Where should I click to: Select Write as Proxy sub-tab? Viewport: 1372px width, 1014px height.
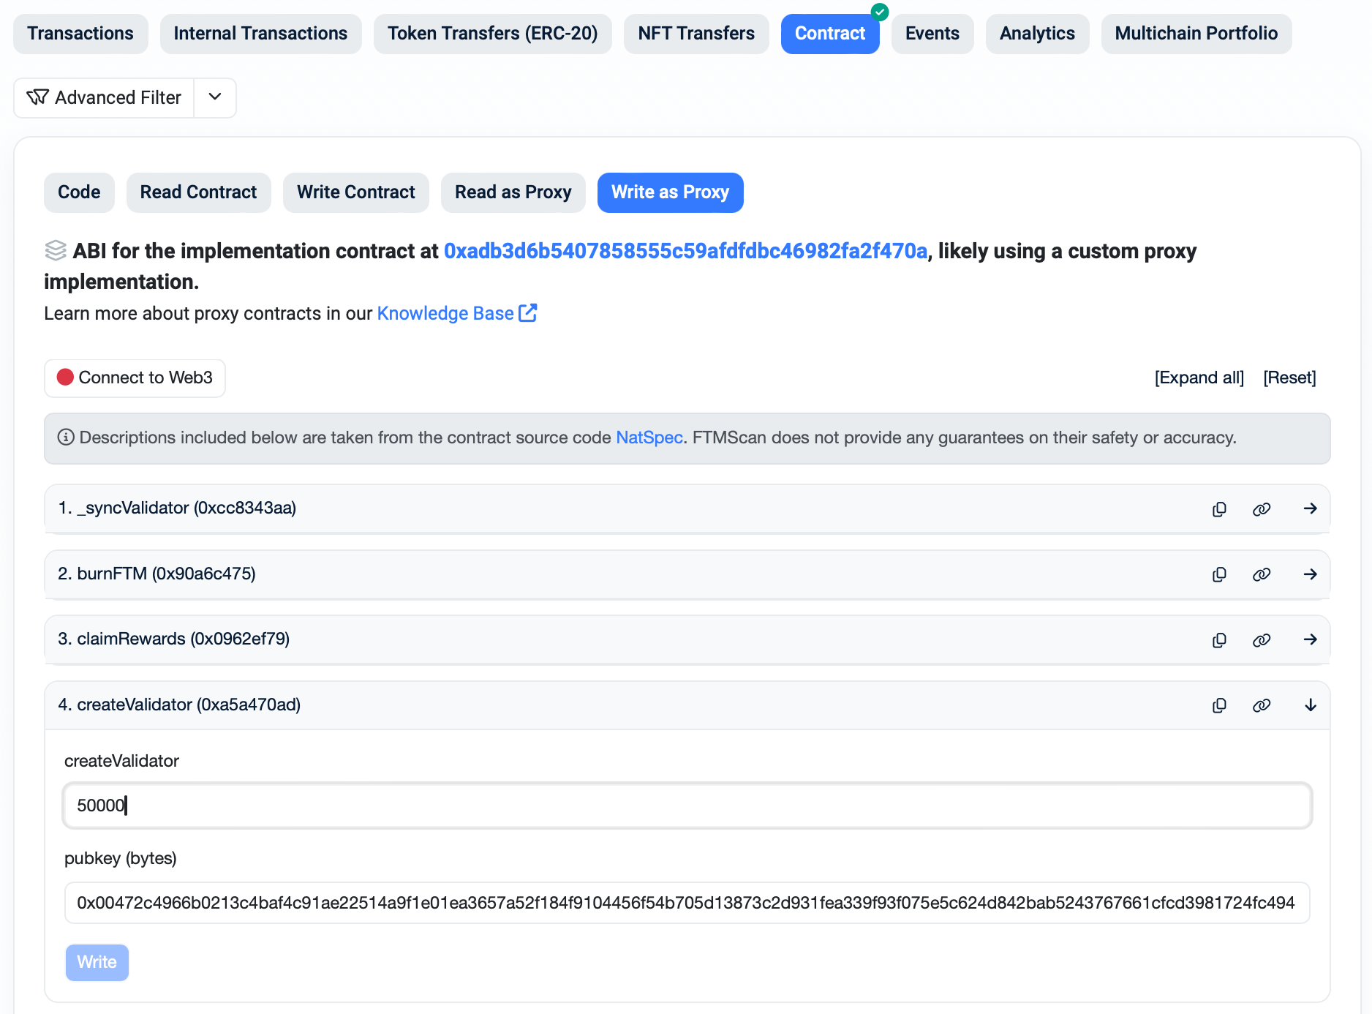670,192
